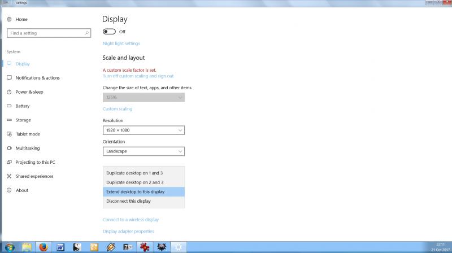The image size is (452, 253).
Task: Click the Home gear icon
Action: point(9,19)
